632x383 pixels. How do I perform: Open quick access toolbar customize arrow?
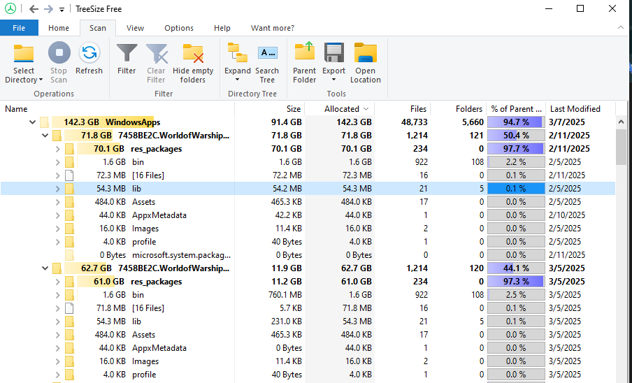coord(62,9)
